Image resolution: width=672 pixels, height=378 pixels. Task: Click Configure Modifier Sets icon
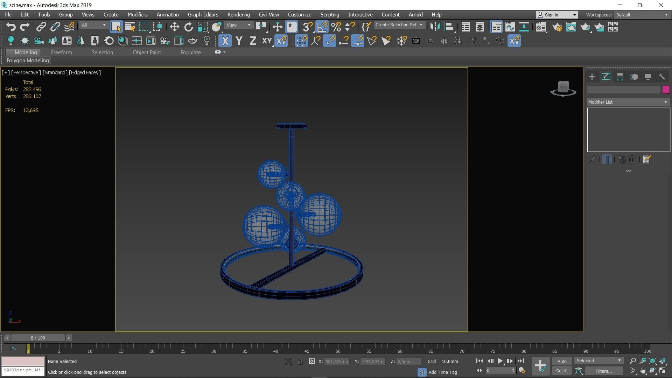[x=646, y=160]
